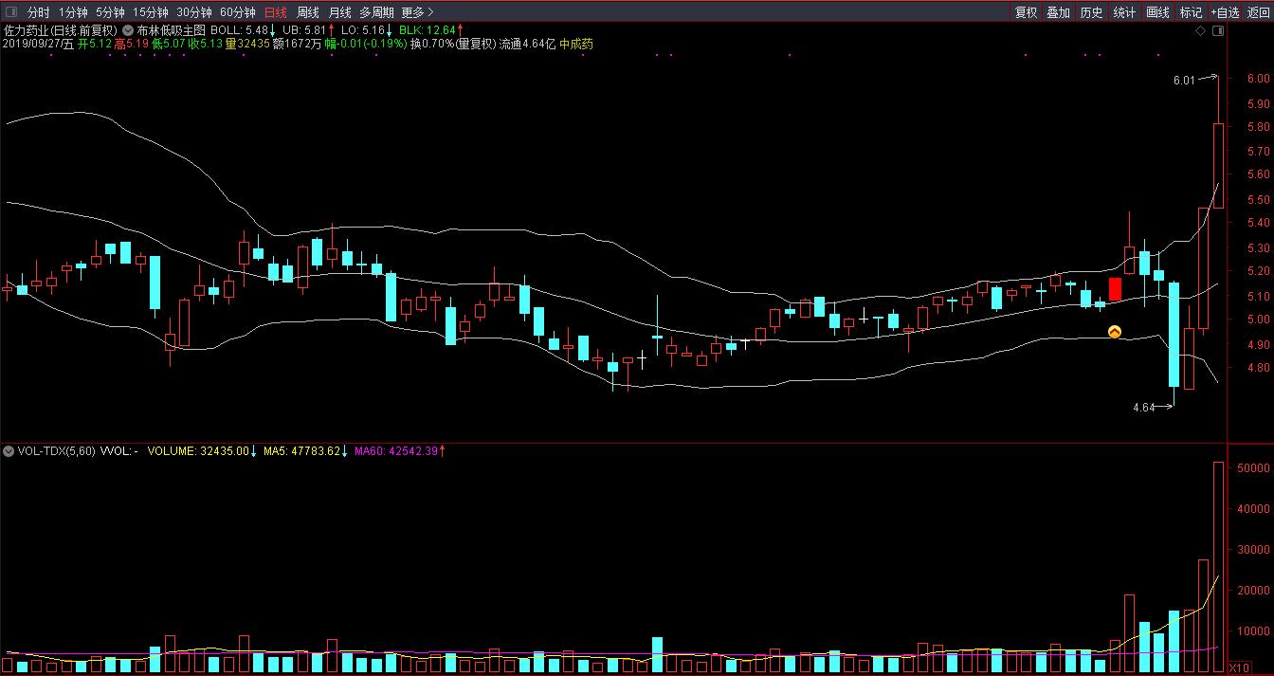The width and height of the screenshot is (1274, 676).
Task: Toggle 叠加 overlay comparison
Action: [1058, 12]
